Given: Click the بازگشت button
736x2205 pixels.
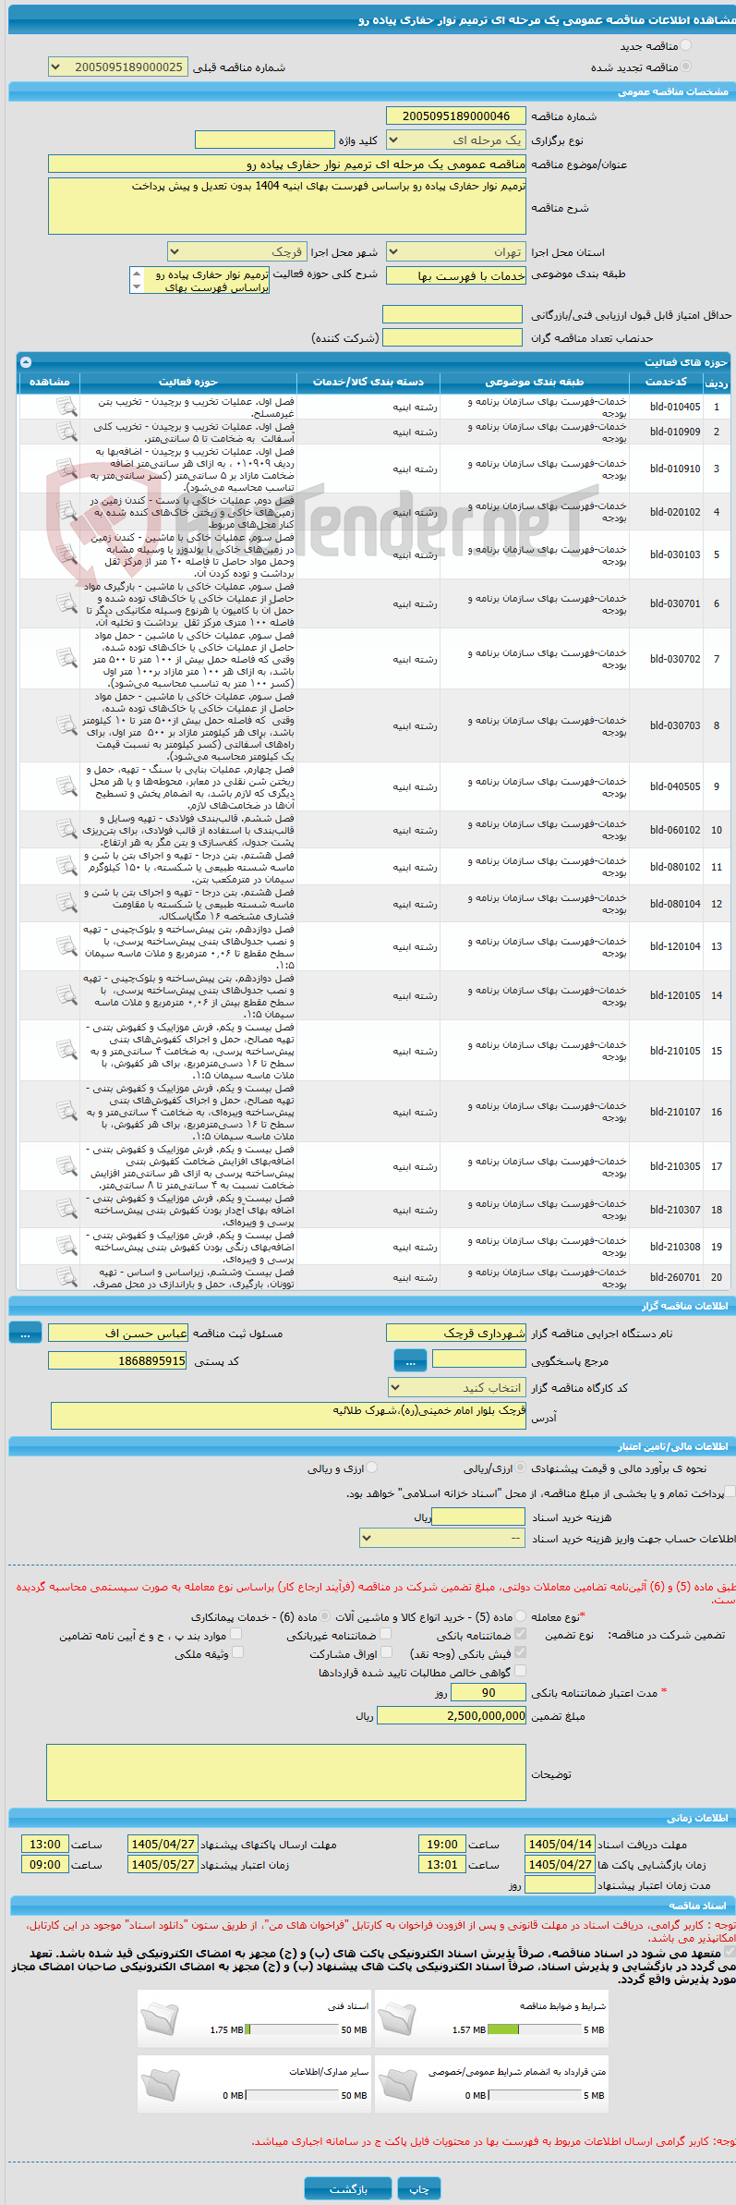Looking at the screenshot, I should [348, 2189].
